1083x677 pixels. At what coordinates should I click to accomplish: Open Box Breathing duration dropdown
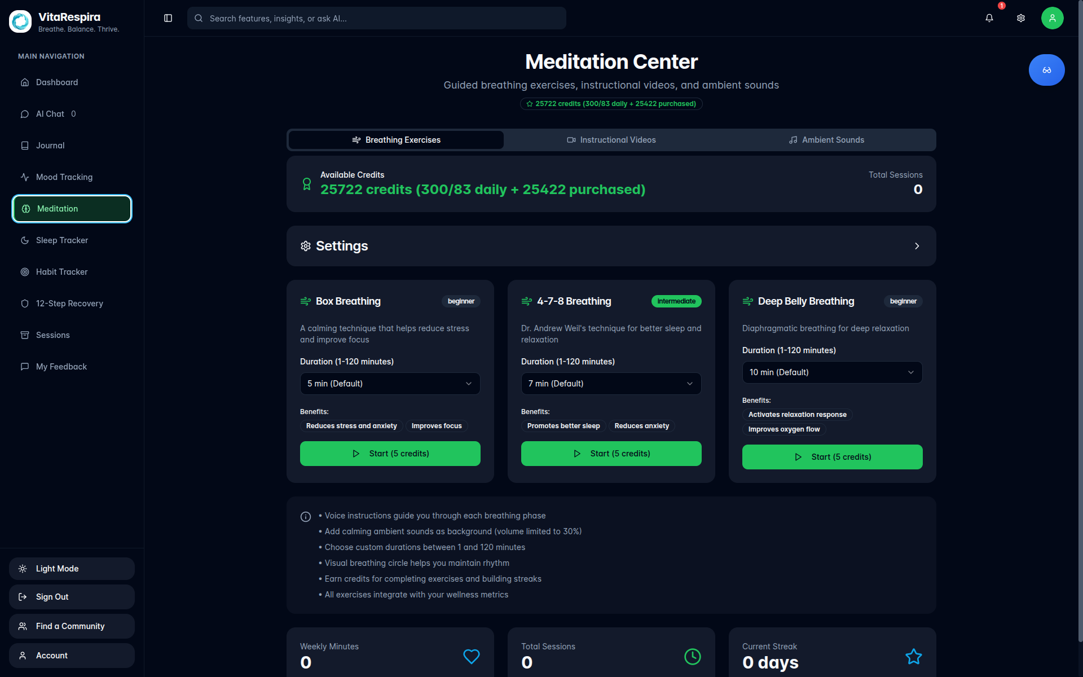click(x=390, y=384)
